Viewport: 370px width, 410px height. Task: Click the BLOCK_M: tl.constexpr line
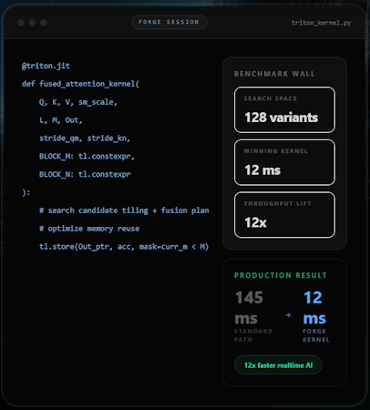[87, 157]
